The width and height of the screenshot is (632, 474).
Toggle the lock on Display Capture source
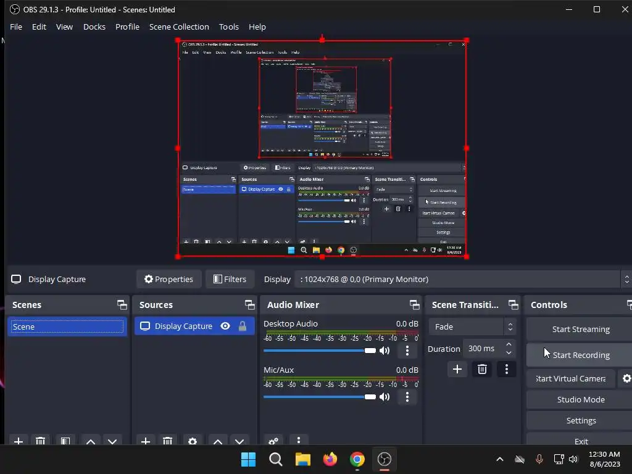pyautogui.click(x=242, y=326)
